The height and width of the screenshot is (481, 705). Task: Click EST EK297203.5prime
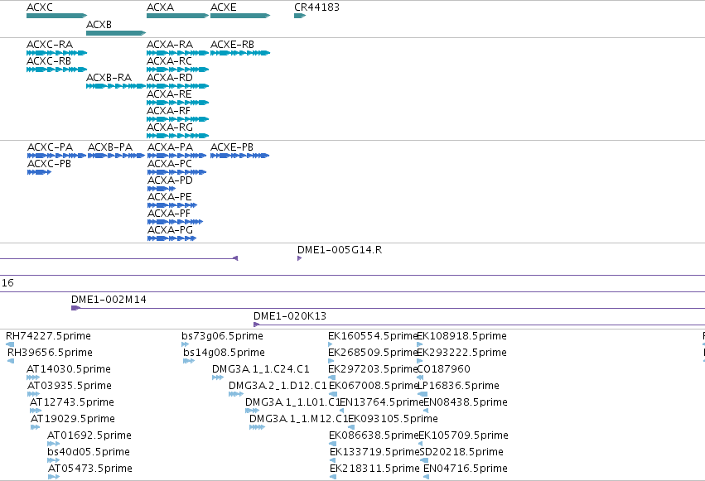[x=332, y=378]
